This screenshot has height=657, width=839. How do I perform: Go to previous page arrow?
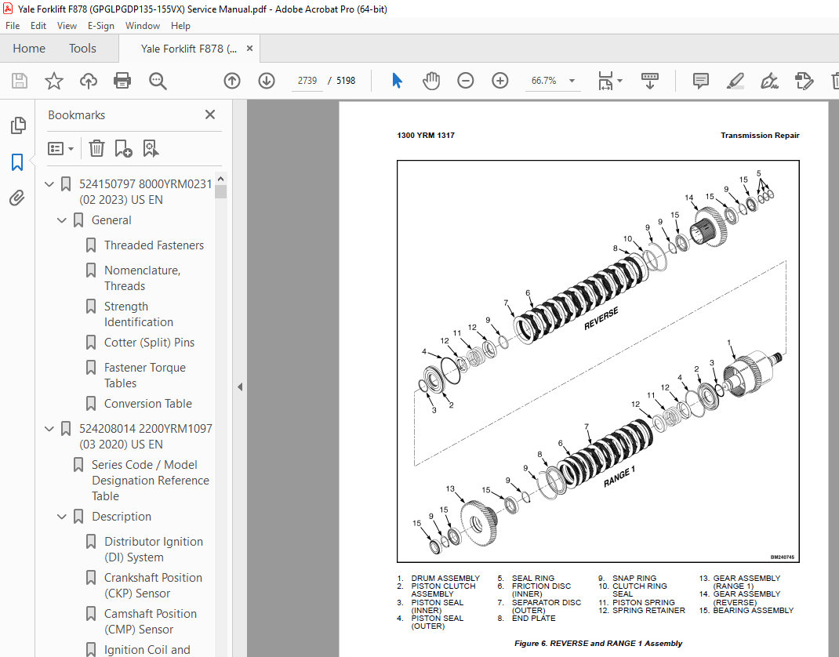pos(231,81)
